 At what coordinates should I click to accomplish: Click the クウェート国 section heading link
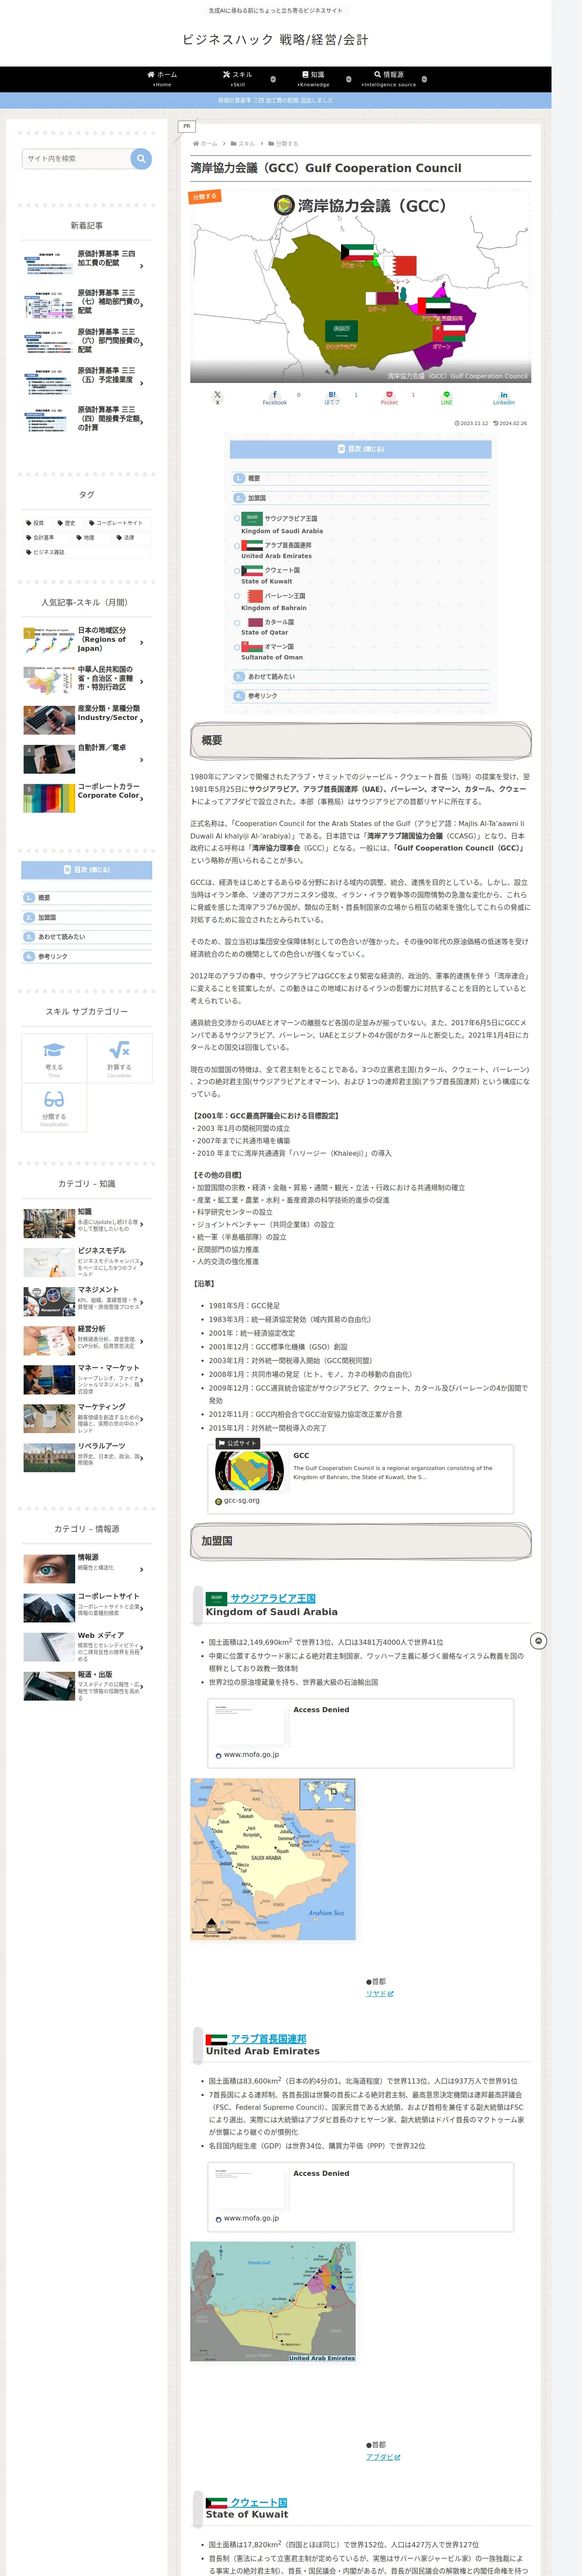coord(259,2503)
